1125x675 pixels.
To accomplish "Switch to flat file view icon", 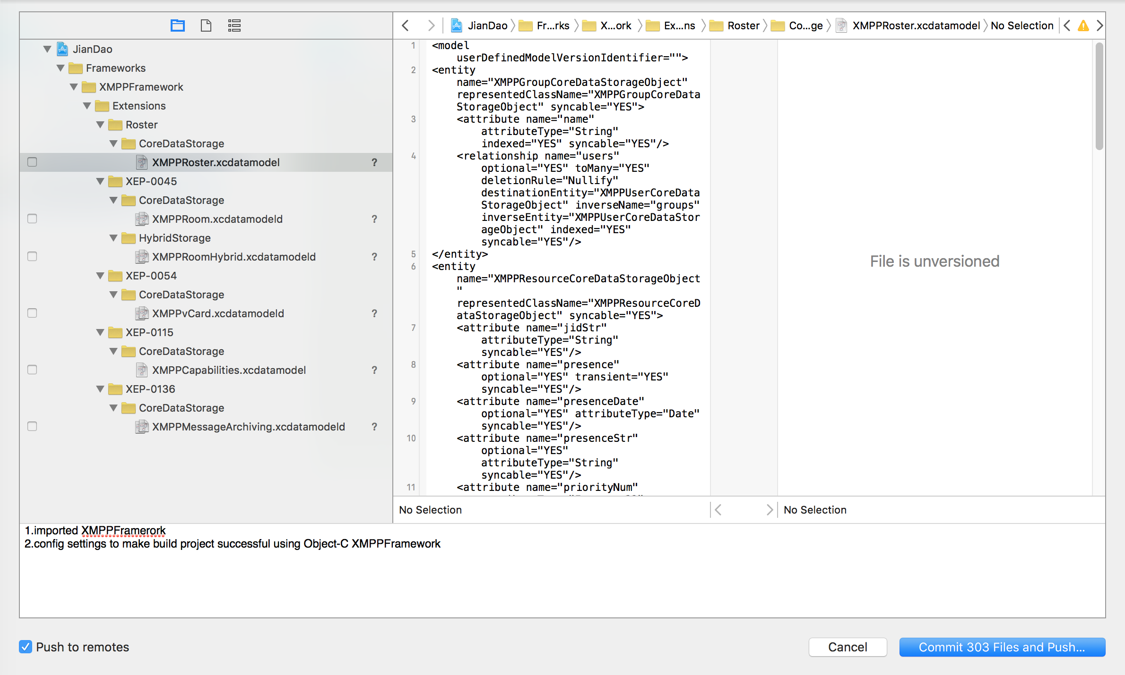I will (x=206, y=25).
